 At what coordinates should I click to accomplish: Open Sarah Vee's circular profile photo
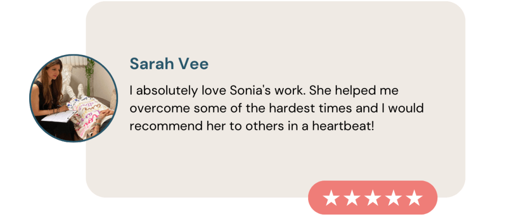[x=73, y=98]
